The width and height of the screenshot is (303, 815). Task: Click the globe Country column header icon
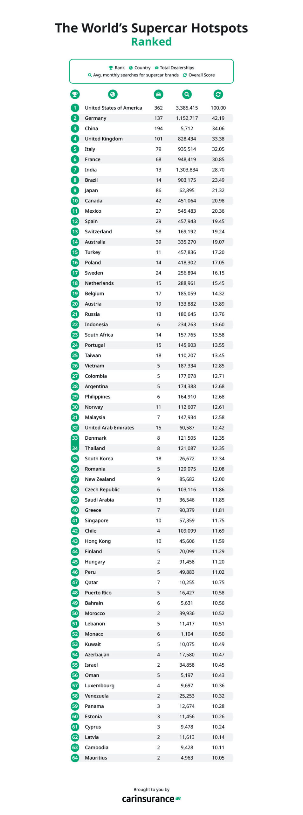click(113, 94)
